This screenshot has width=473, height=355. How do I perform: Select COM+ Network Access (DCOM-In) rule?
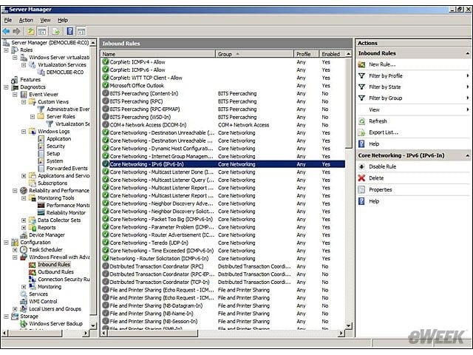(x=223, y=125)
